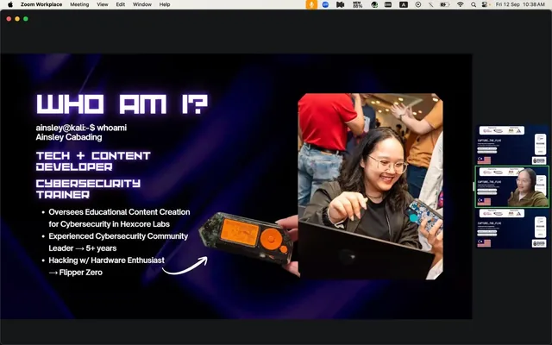Click the dark green round menu bar icon
Image resolution: width=552 pixels, height=345 pixels.
pos(374,4)
